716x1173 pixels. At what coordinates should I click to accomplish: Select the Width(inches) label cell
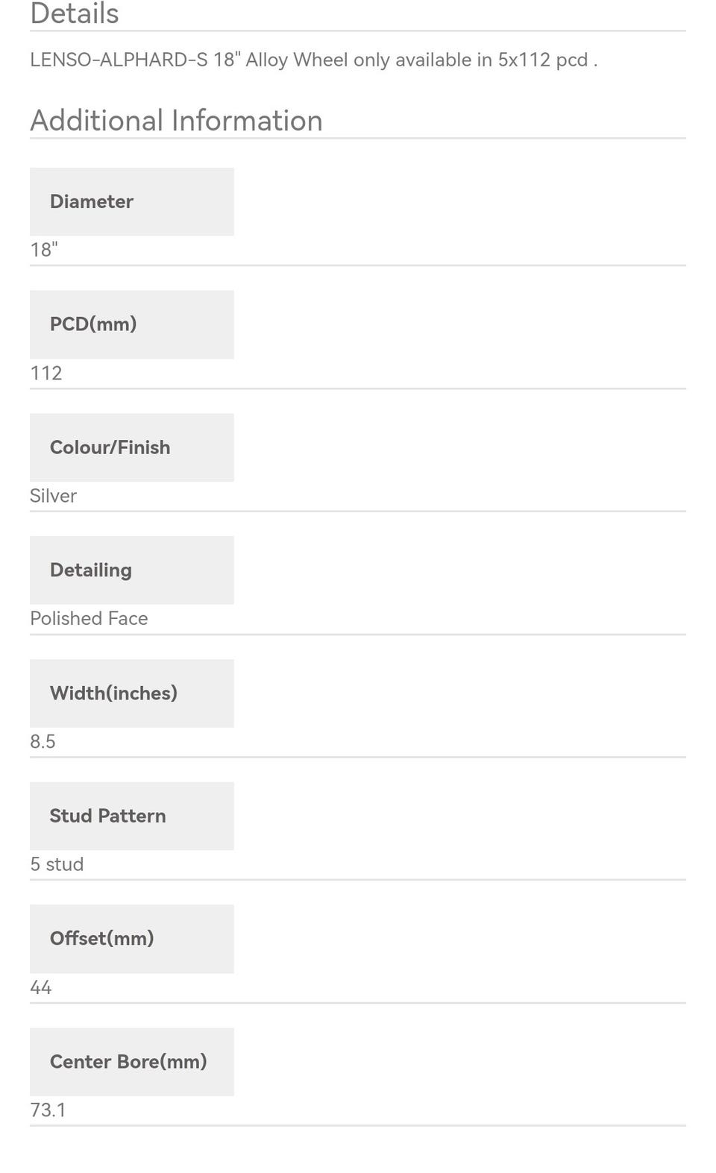pyautogui.click(x=132, y=694)
